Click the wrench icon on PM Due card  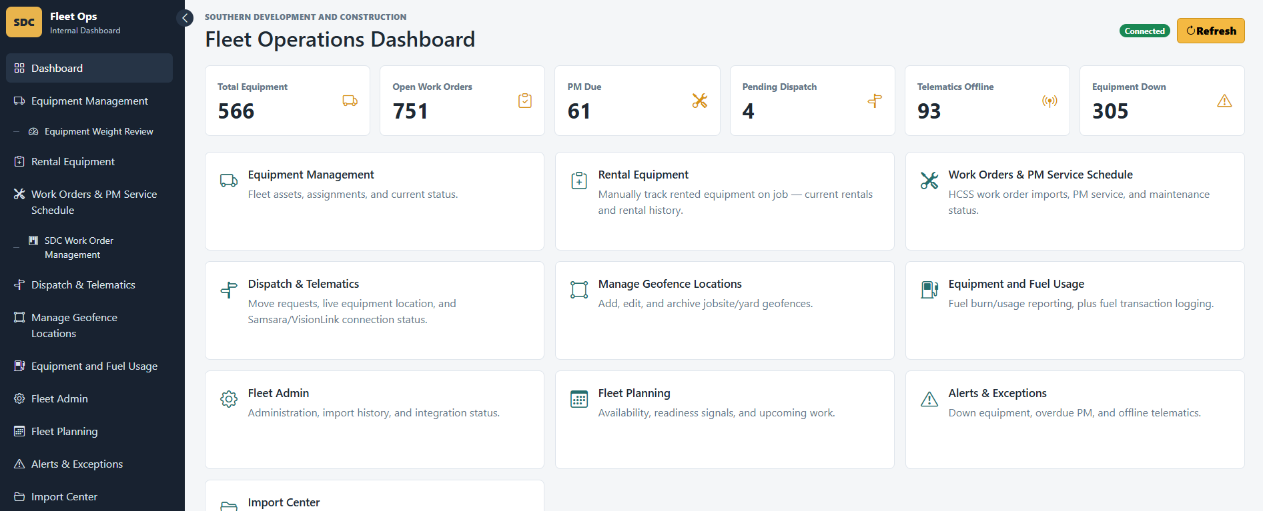tap(700, 101)
